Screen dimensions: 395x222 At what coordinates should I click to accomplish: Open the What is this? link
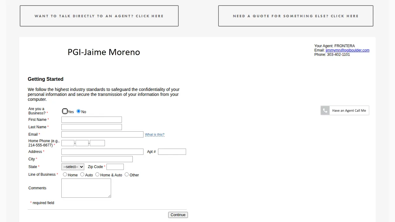coord(155,135)
